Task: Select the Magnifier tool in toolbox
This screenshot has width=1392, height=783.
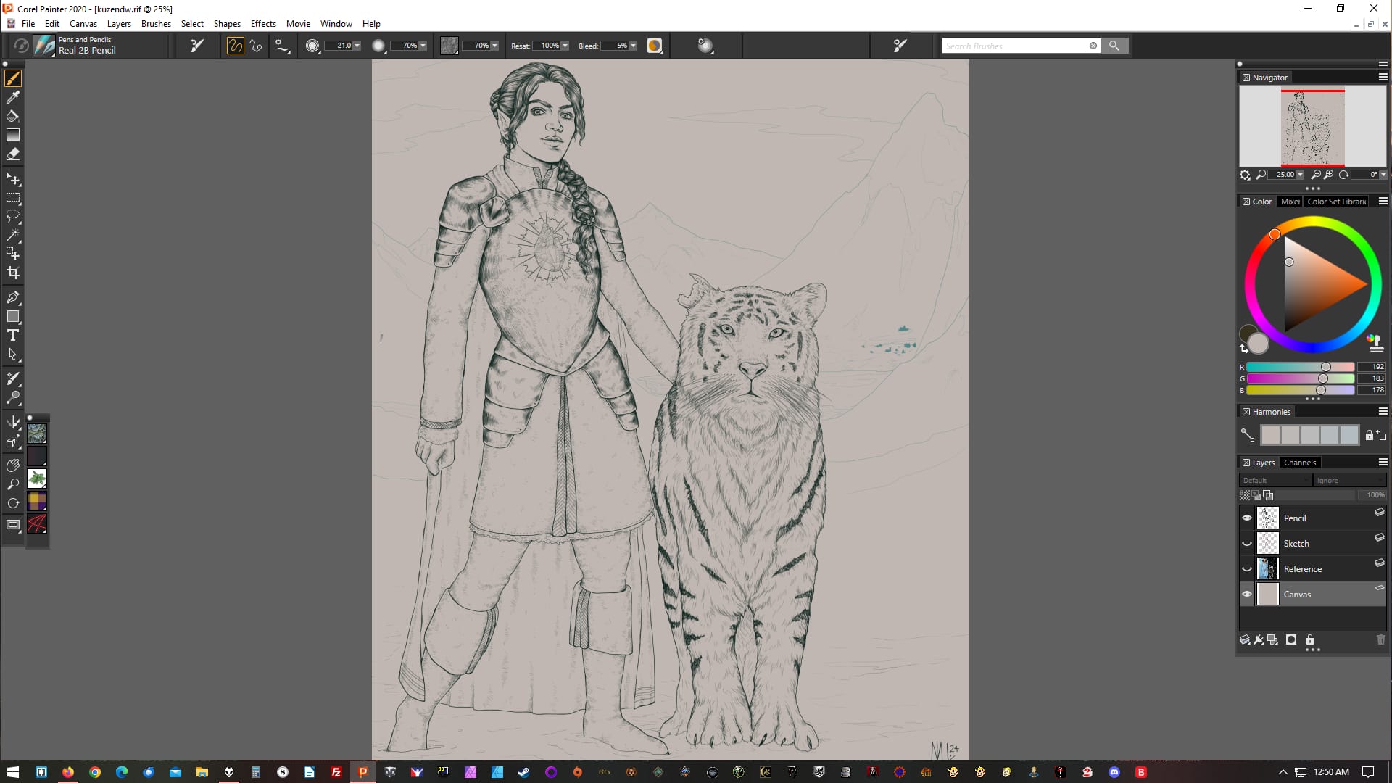Action: 12,484
